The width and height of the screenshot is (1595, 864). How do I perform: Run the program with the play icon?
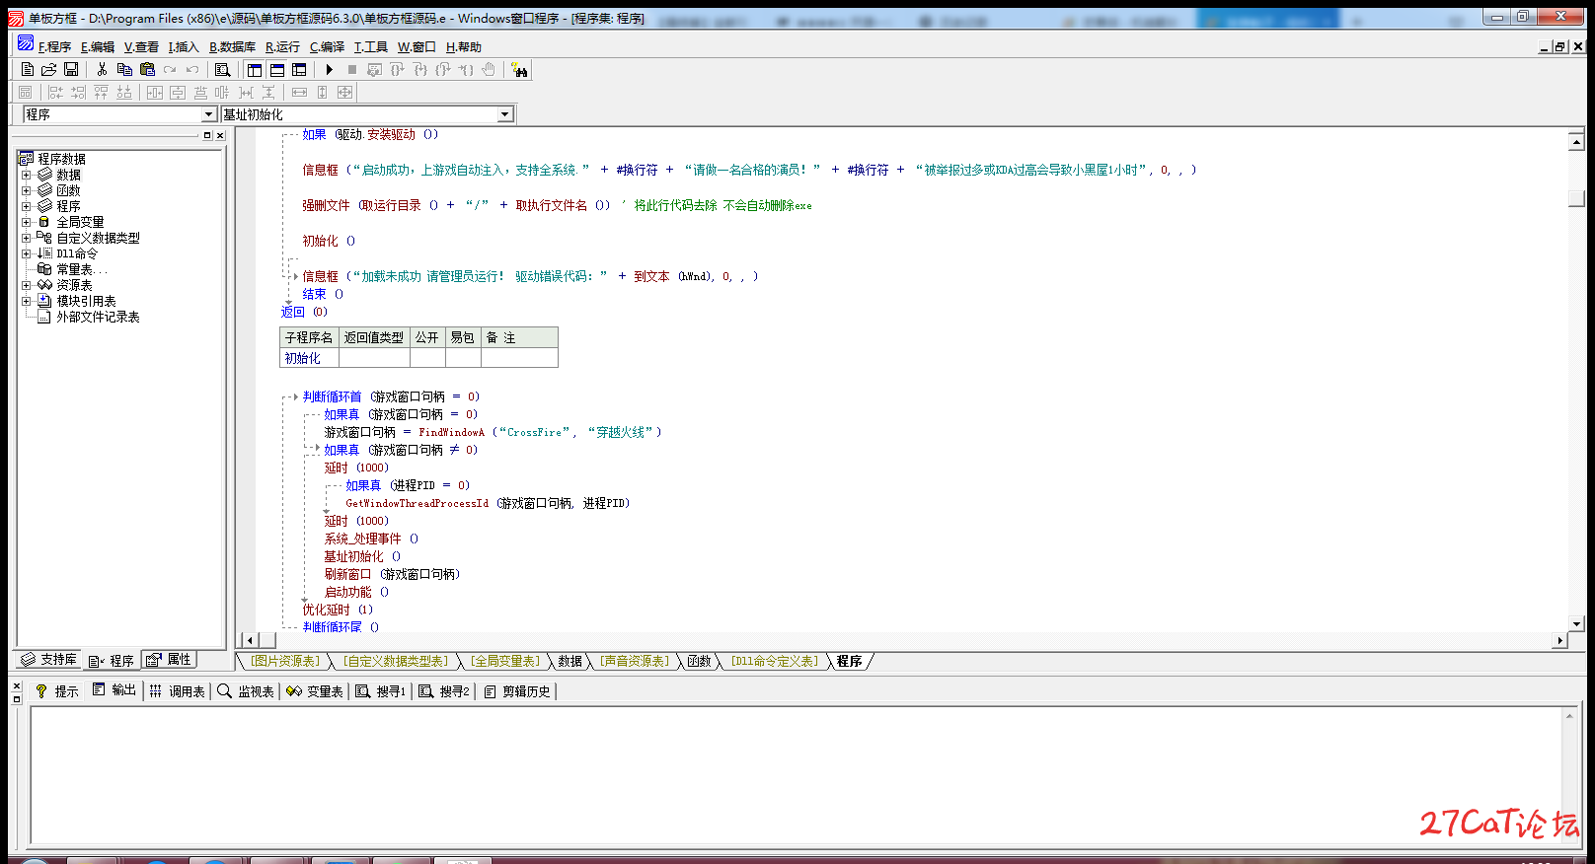(x=330, y=69)
